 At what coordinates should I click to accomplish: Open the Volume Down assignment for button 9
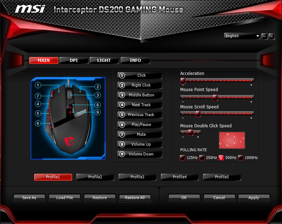click(x=140, y=154)
